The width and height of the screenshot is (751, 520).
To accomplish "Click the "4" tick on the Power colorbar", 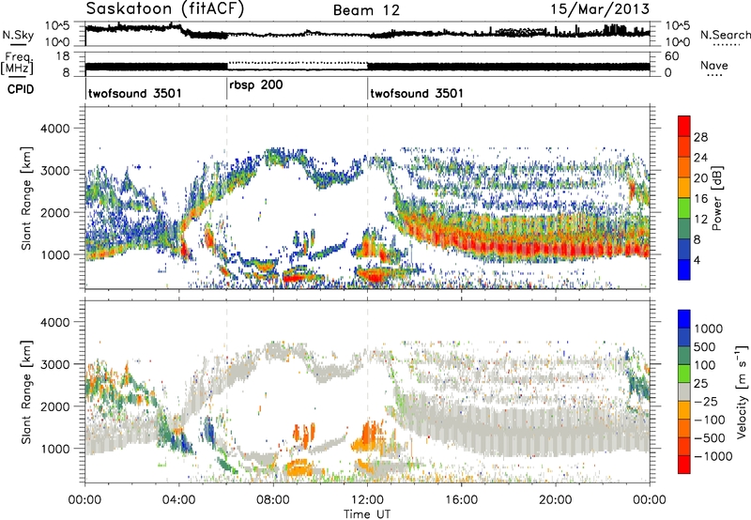I will [697, 260].
